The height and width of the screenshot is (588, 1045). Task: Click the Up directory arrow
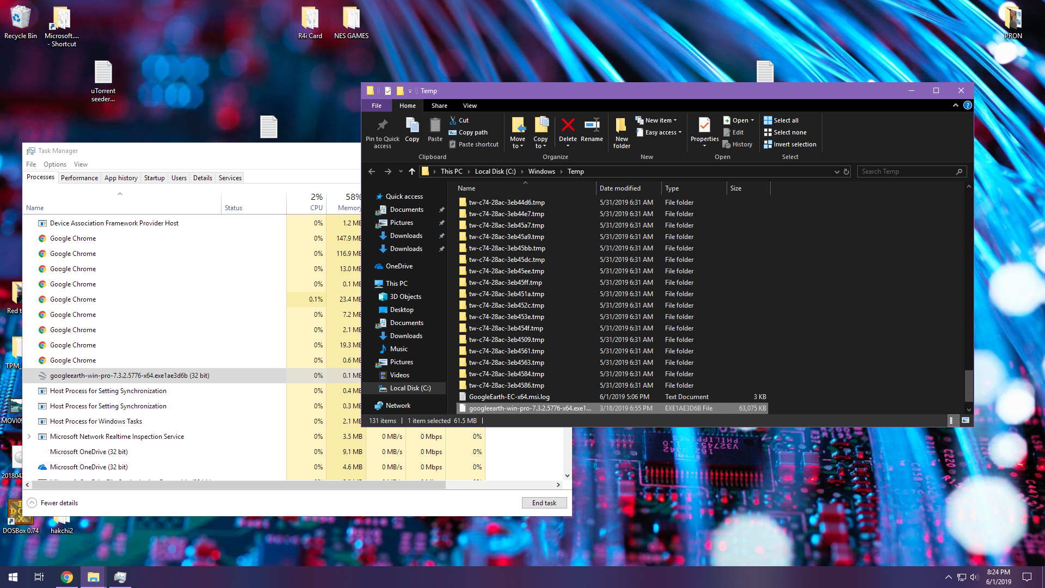point(412,171)
